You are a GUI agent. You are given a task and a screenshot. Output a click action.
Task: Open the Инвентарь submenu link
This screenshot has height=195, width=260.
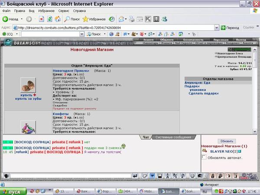pyautogui.click(x=150, y=43)
